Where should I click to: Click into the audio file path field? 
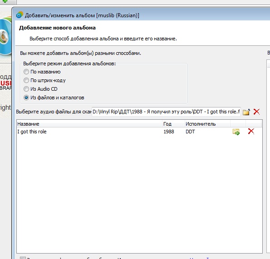[166, 112]
